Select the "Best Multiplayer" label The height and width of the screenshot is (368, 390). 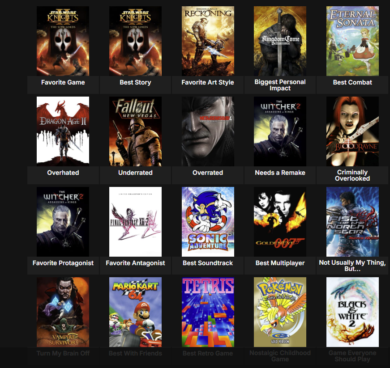[280, 263]
